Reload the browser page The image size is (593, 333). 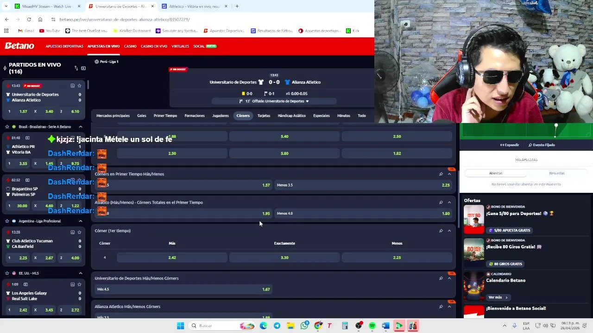[29, 19]
